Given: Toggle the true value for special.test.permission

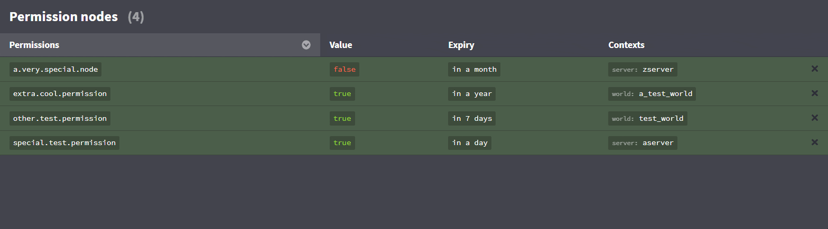Looking at the screenshot, I should point(342,142).
